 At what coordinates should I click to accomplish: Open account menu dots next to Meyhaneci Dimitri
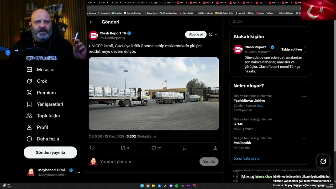(x=78, y=172)
